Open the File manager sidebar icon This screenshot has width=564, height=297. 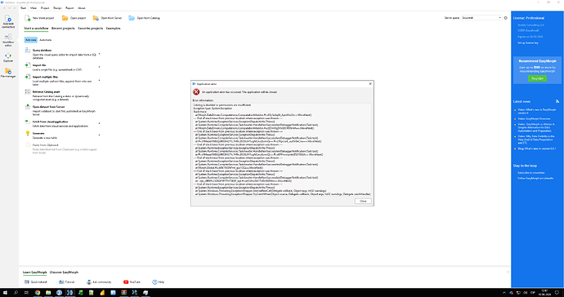coord(8,73)
